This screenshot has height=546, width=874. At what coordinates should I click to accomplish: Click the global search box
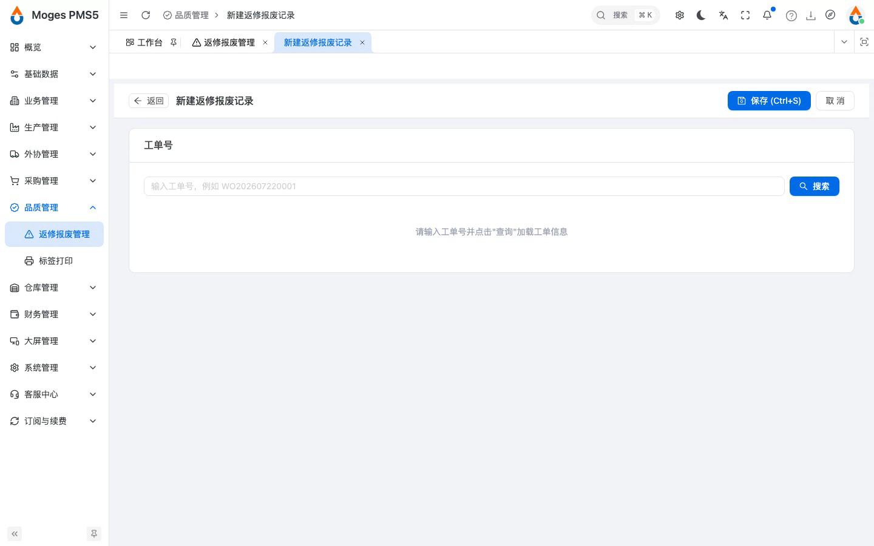(x=625, y=15)
